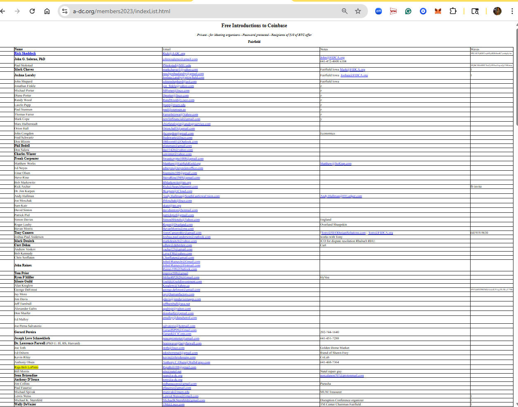Reload the current page
Viewport: 518px width, 407px height.
tap(32, 11)
